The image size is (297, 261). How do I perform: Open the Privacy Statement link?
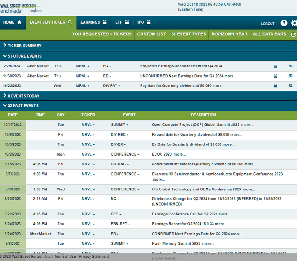(94, 257)
